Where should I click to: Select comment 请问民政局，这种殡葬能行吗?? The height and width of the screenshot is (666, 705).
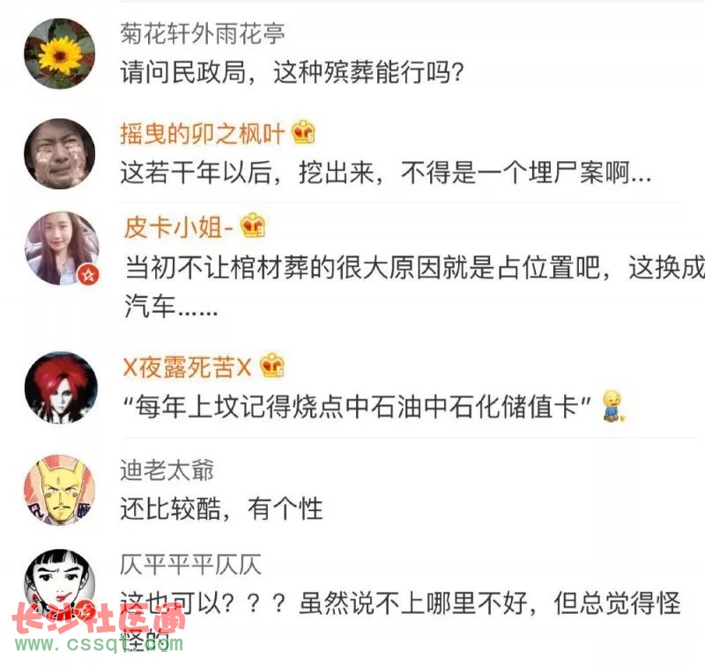tap(293, 72)
